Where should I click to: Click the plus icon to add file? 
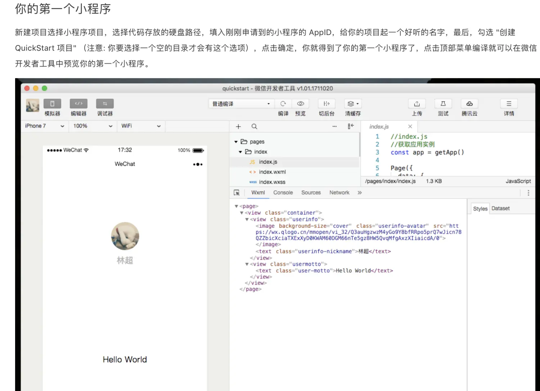pyautogui.click(x=238, y=126)
